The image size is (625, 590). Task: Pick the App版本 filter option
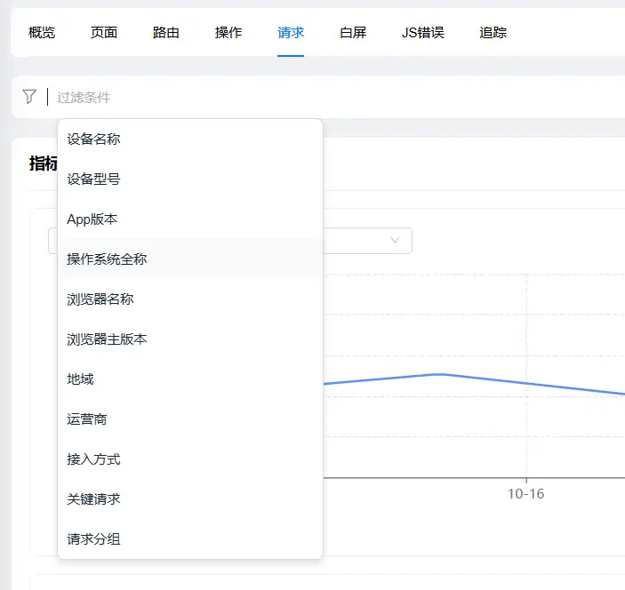92,219
